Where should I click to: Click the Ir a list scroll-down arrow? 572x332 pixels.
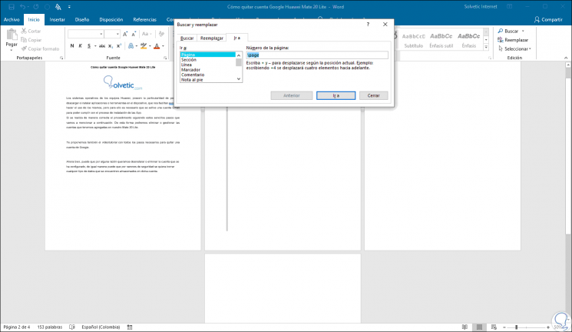(x=239, y=79)
